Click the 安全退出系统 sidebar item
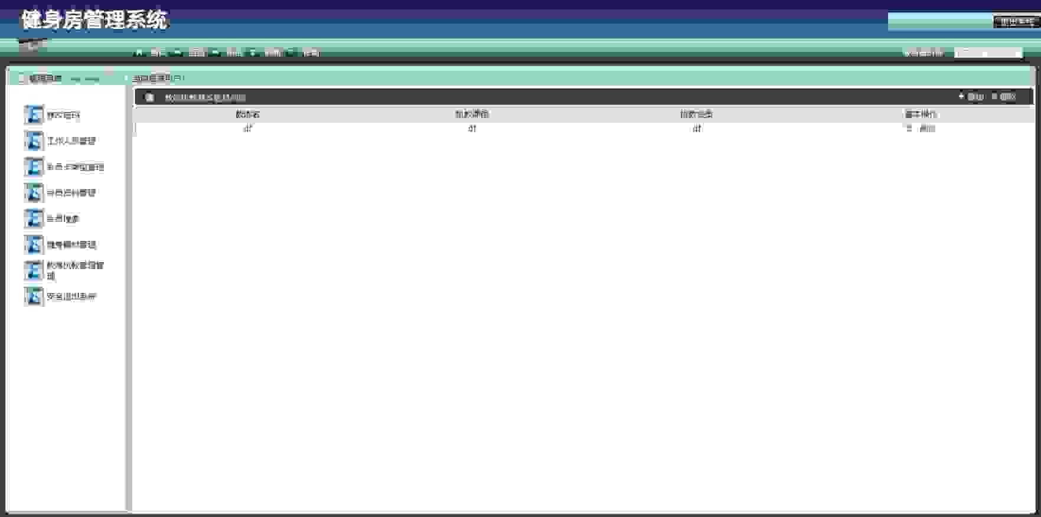This screenshot has height=517, width=1041. 71,297
